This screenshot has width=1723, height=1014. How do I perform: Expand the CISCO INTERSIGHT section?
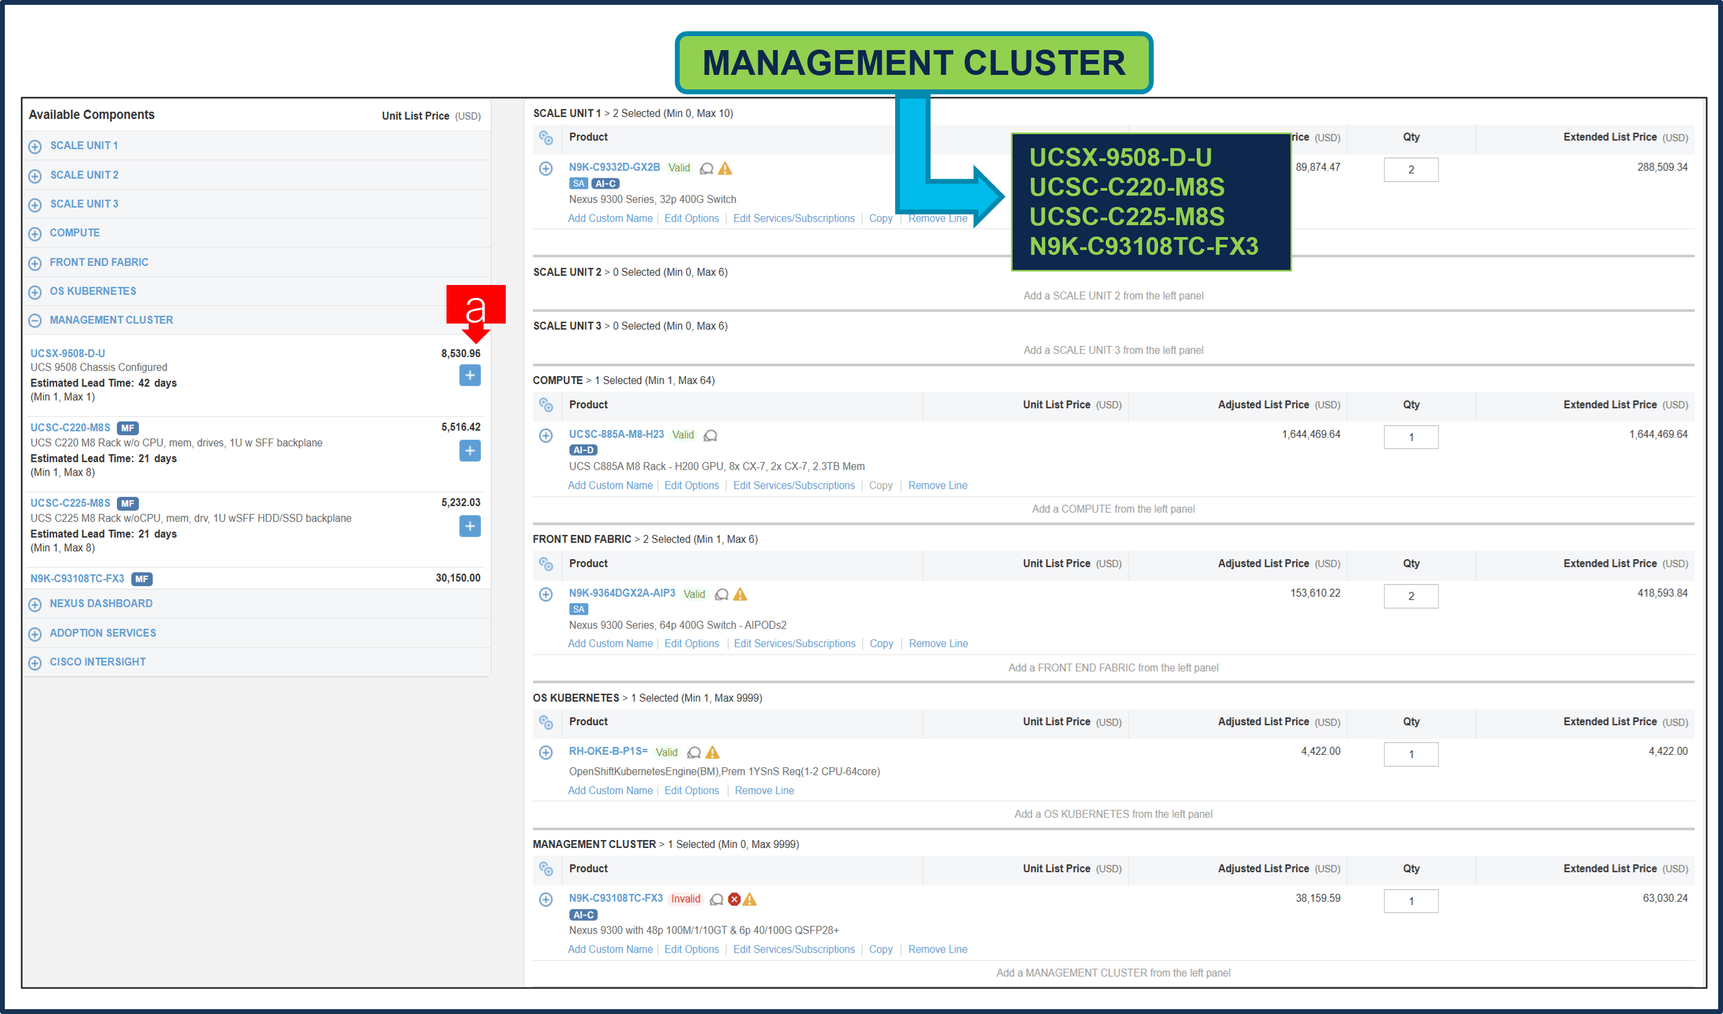click(x=35, y=662)
